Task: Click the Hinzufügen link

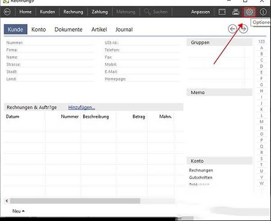Action: pyautogui.click(x=81, y=107)
